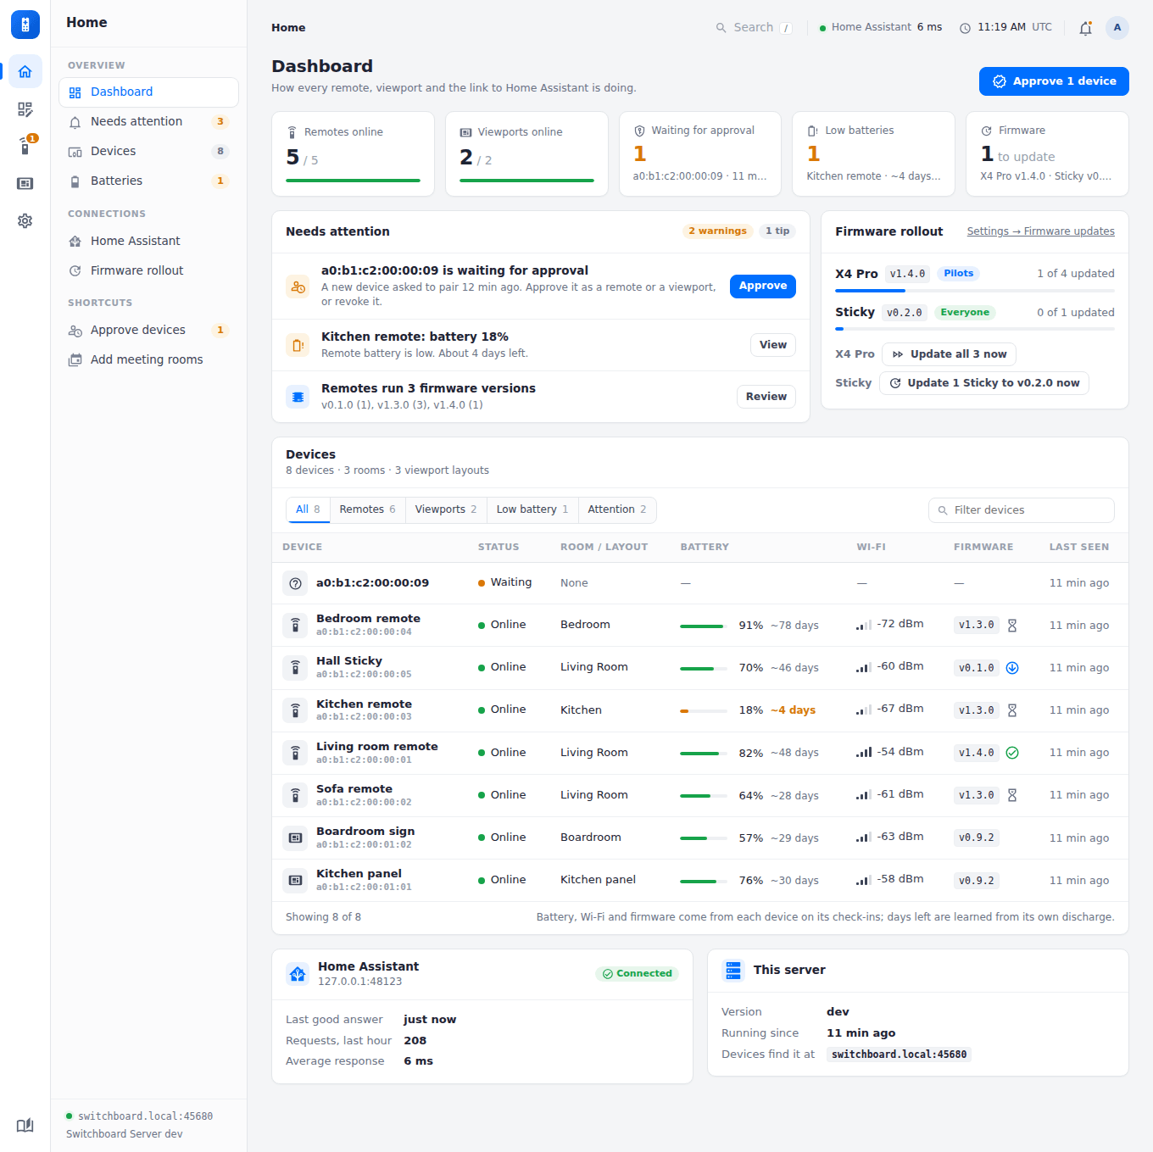The image size is (1153, 1152).
Task: Click the viewport panel icon in rail
Action: click(x=25, y=183)
